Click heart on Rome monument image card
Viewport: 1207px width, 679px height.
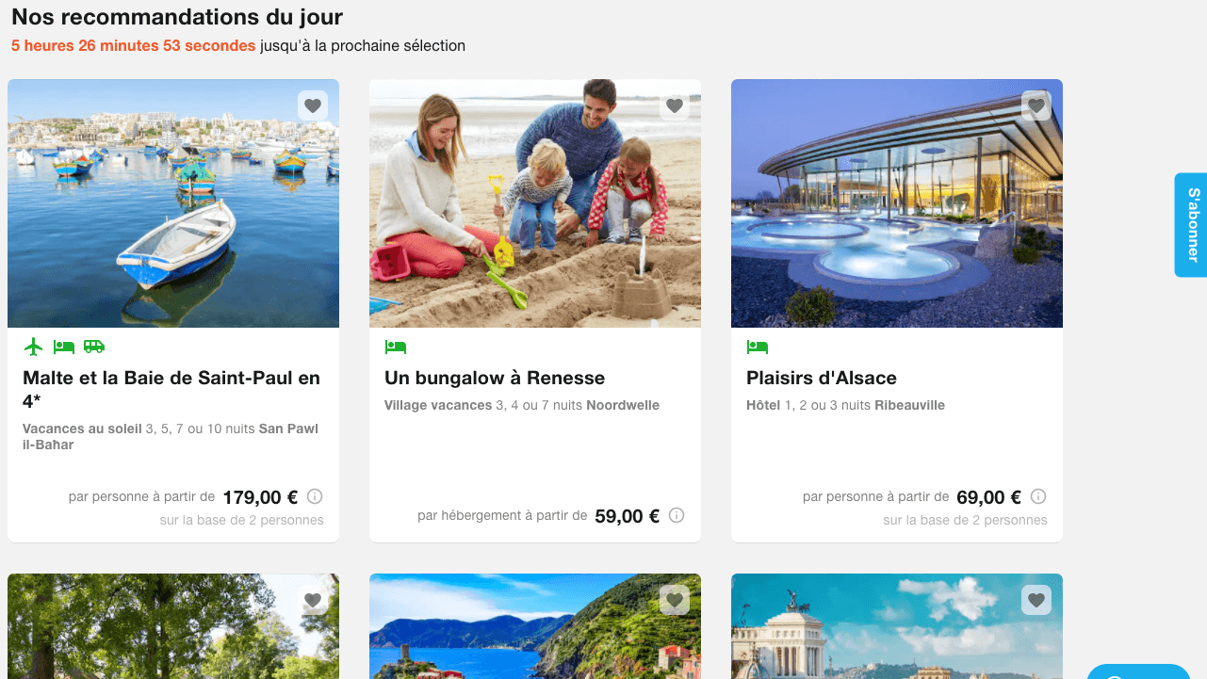(1036, 600)
